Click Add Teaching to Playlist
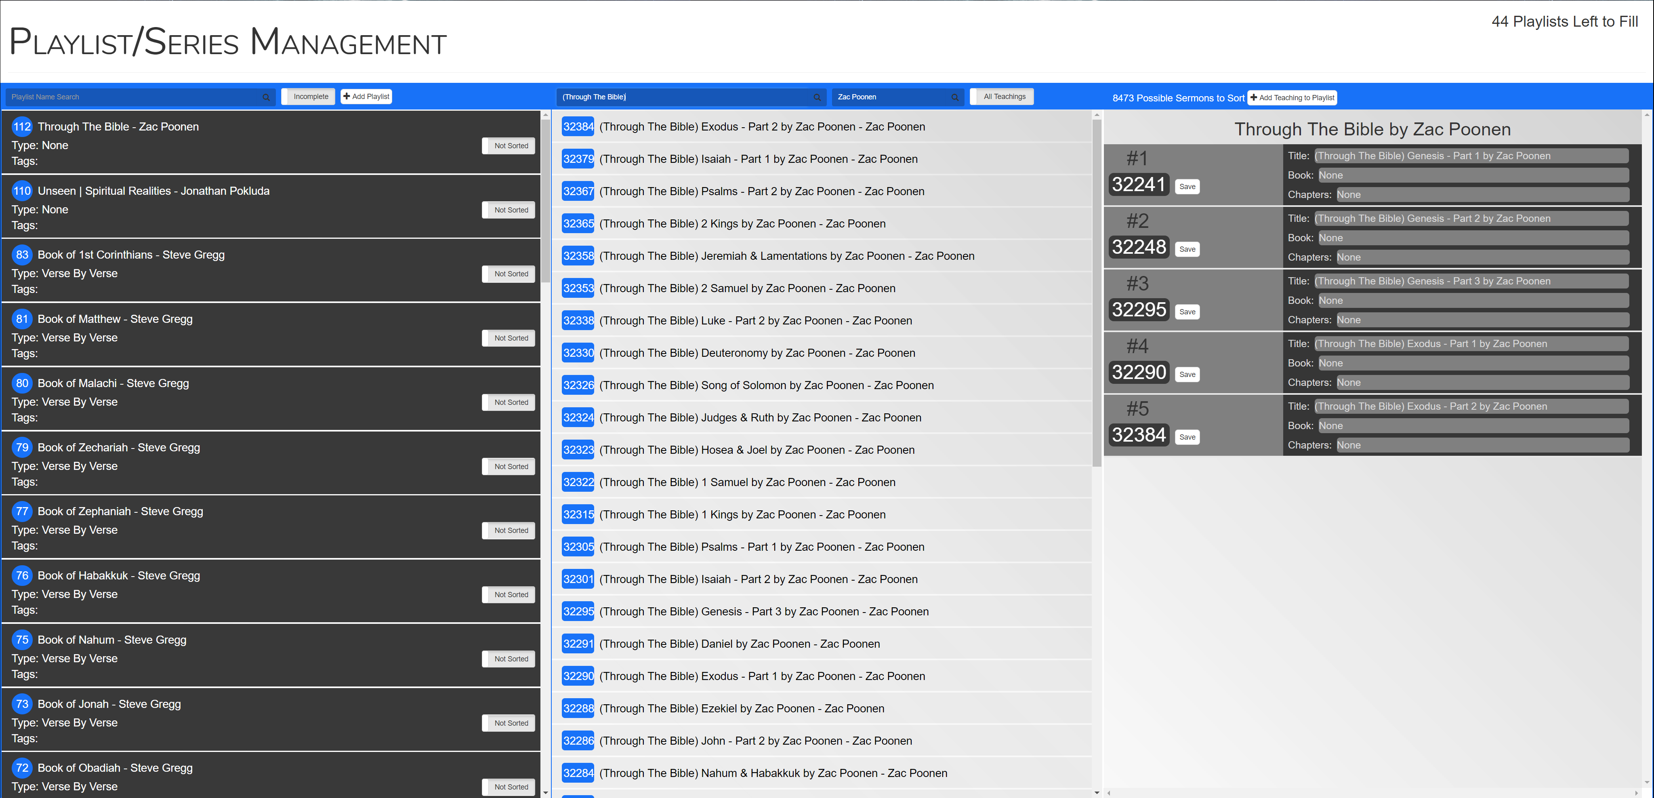Image resolution: width=1654 pixels, height=798 pixels. pyautogui.click(x=1293, y=98)
